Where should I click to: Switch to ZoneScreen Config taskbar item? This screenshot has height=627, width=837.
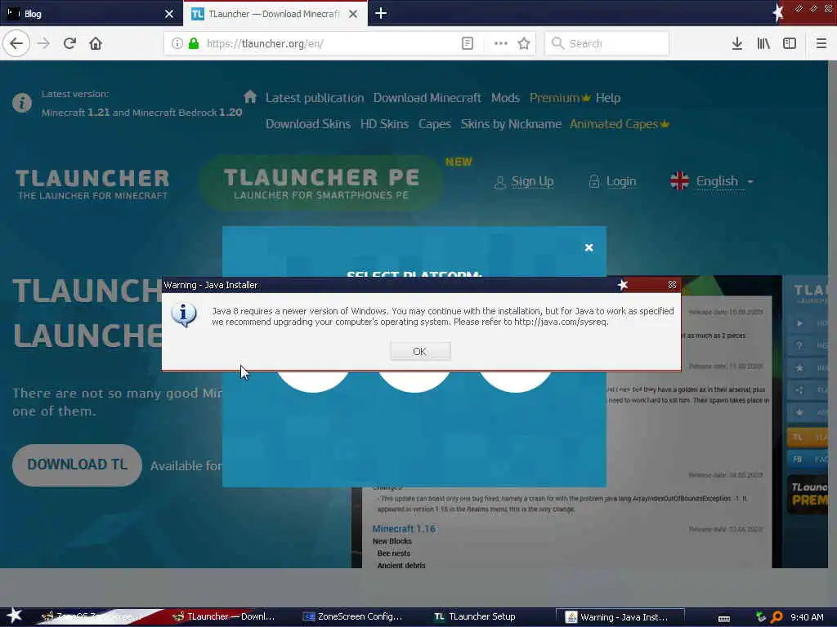(x=353, y=616)
